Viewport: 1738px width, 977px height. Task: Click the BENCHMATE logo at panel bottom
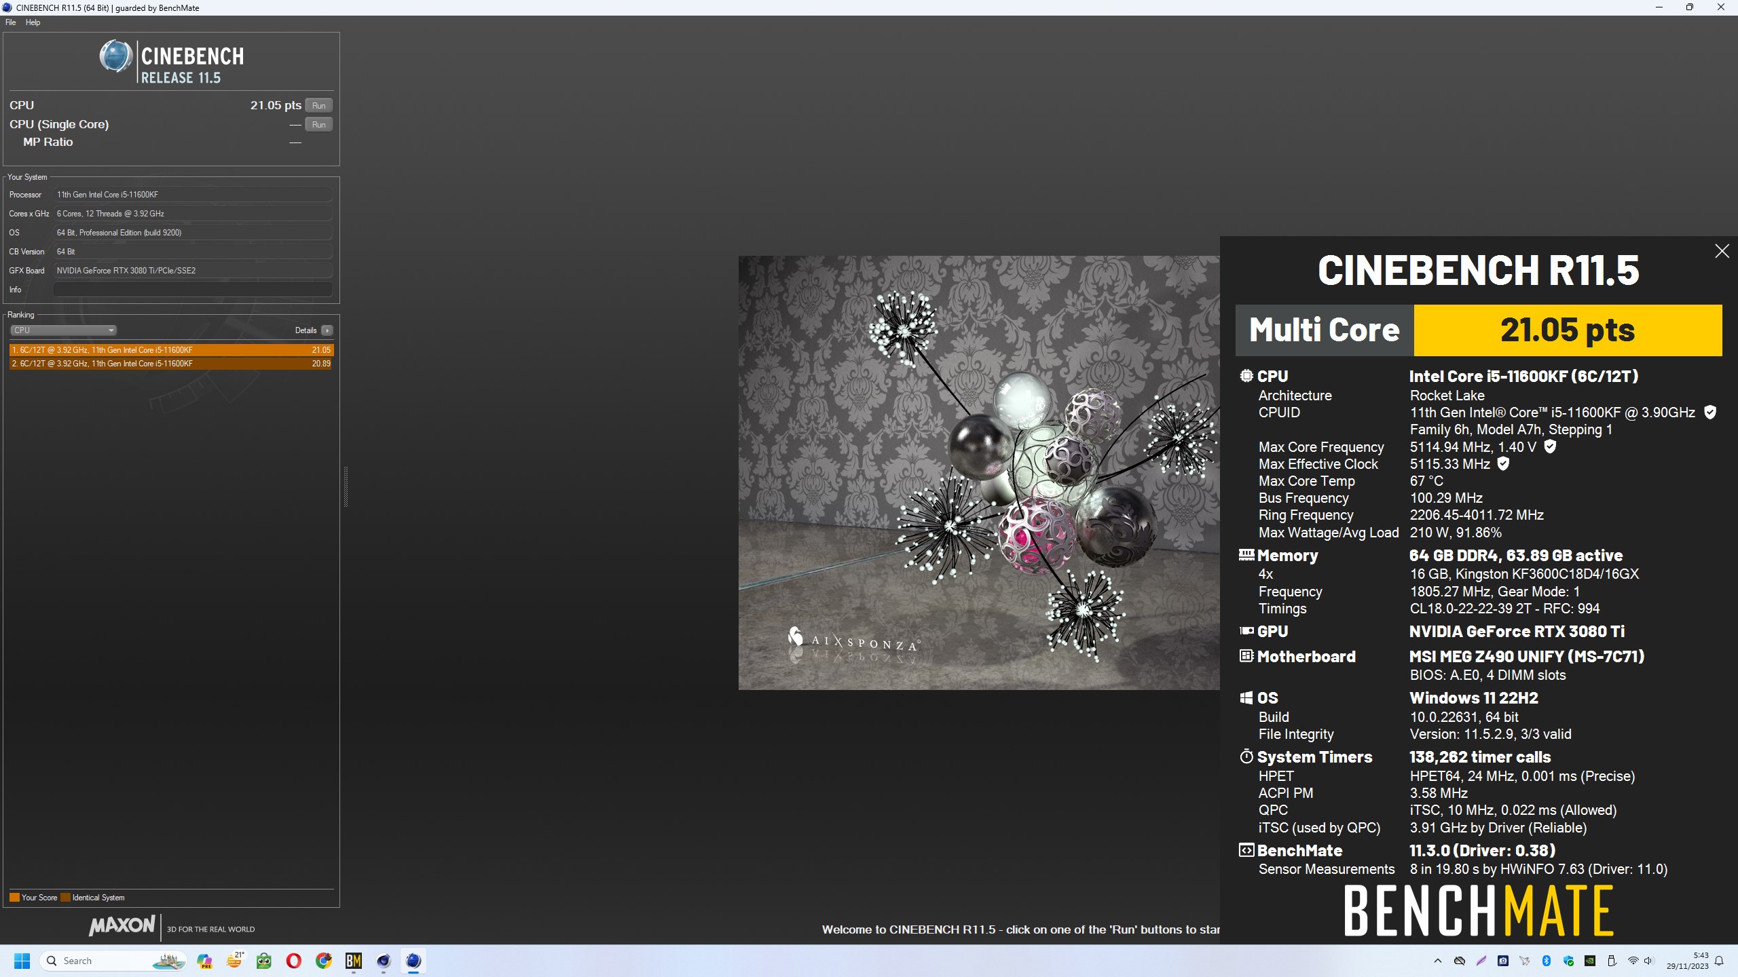click(1478, 911)
